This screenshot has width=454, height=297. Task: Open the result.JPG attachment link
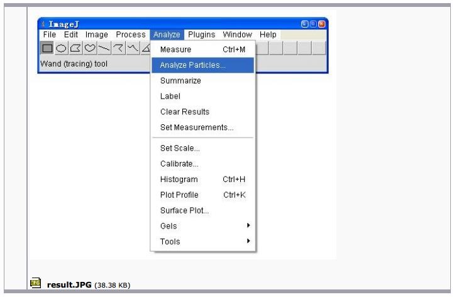coord(69,285)
